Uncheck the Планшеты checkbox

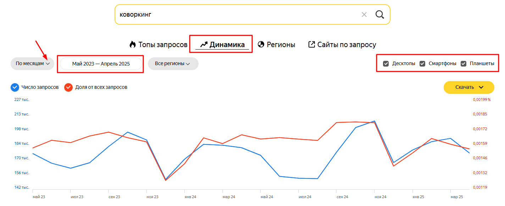(464, 64)
